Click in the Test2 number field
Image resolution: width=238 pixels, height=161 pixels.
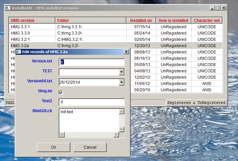(x=92, y=102)
